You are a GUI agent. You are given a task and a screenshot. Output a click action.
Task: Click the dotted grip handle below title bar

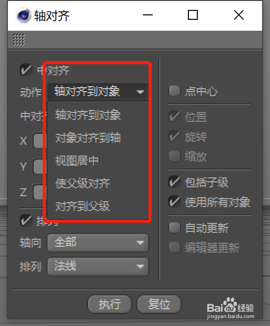(19, 40)
